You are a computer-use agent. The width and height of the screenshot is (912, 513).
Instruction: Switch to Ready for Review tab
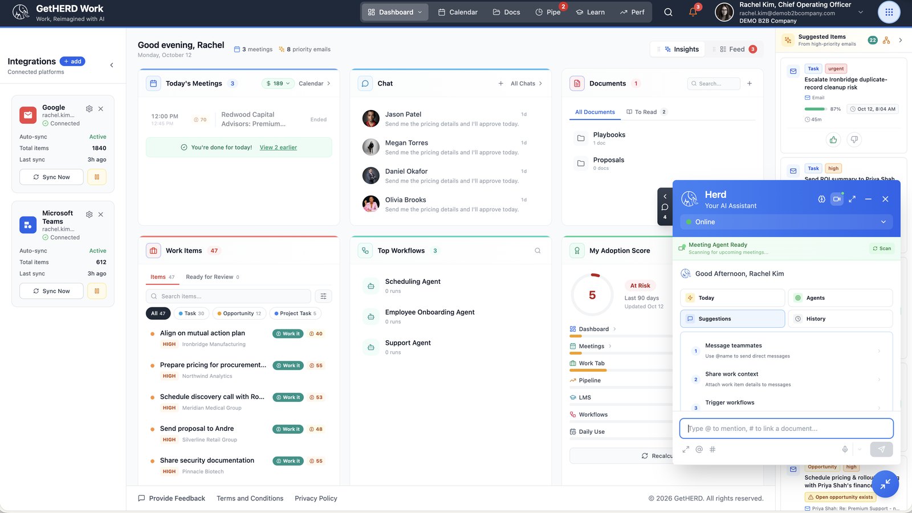(x=212, y=277)
